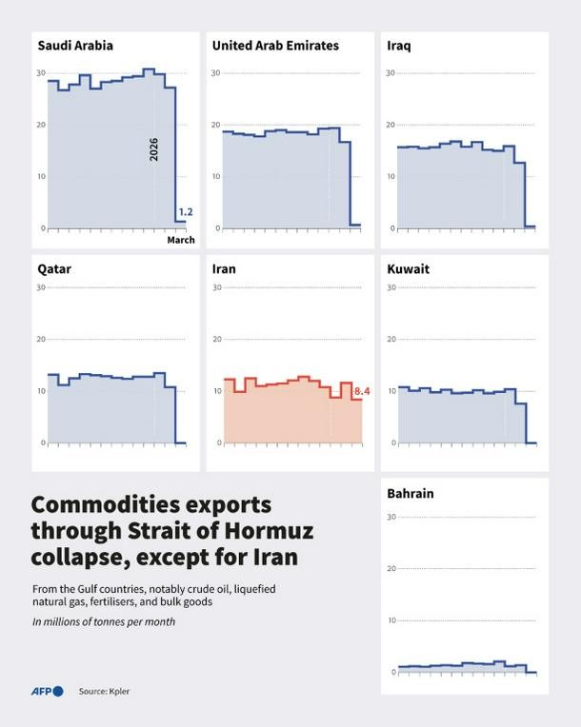Click the Commodities exports headline text

coord(171,529)
